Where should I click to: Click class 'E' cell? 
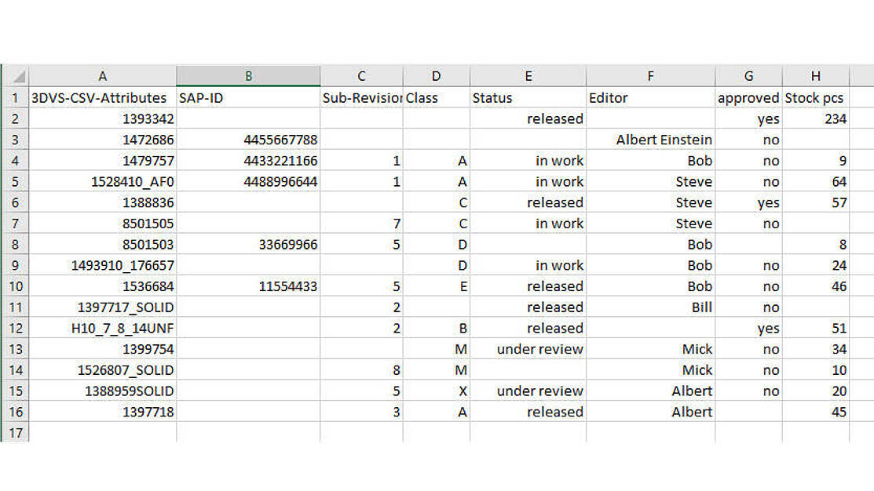436,286
